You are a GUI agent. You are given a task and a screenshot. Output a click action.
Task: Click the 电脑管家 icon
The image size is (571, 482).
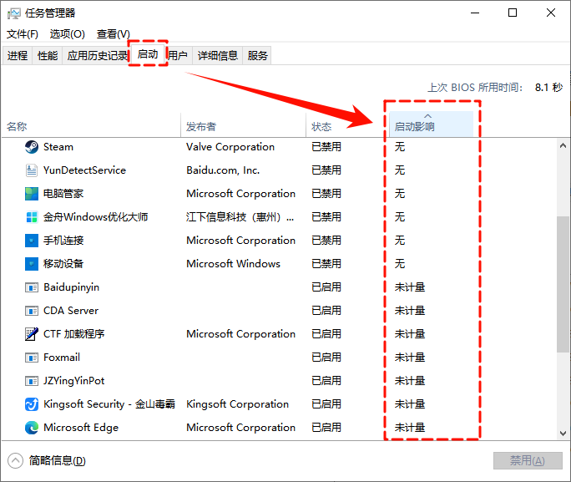[x=30, y=194]
